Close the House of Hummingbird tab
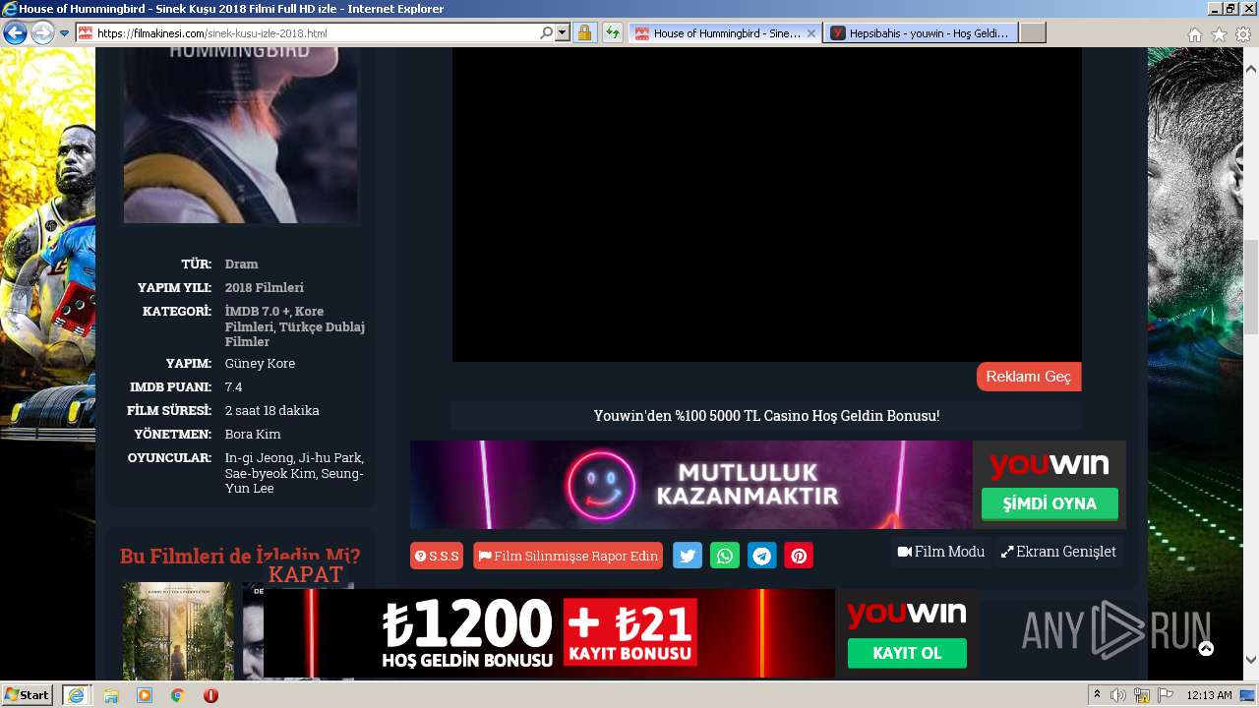The image size is (1259, 708). point(811,33)
